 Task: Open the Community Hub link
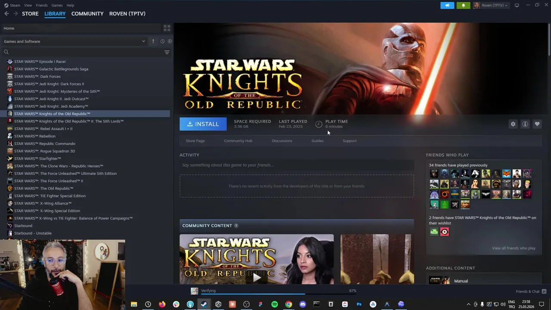click(238, 141)
